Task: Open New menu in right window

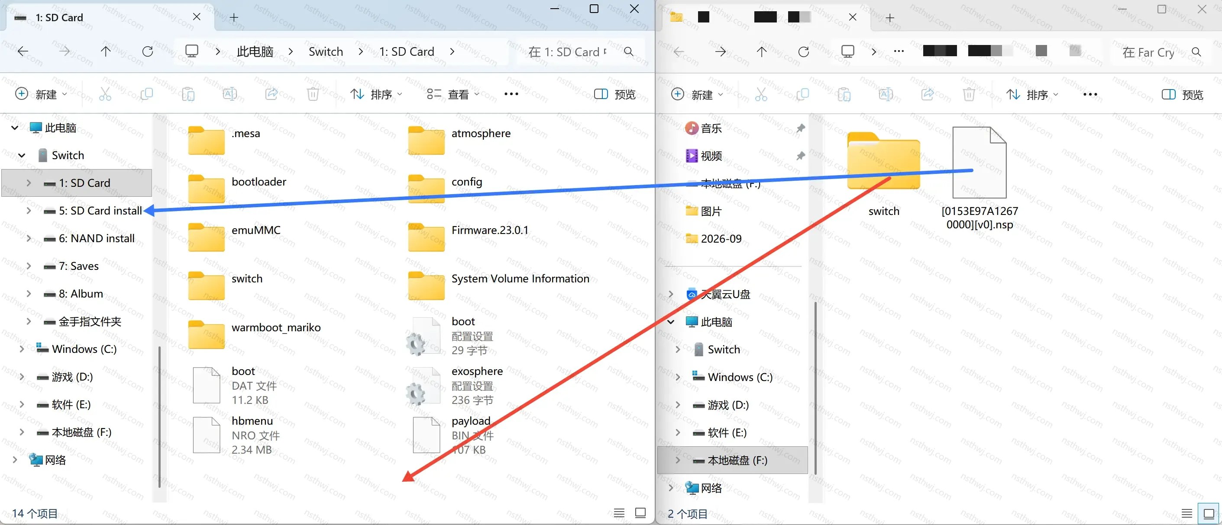Action: click(697, 94)
